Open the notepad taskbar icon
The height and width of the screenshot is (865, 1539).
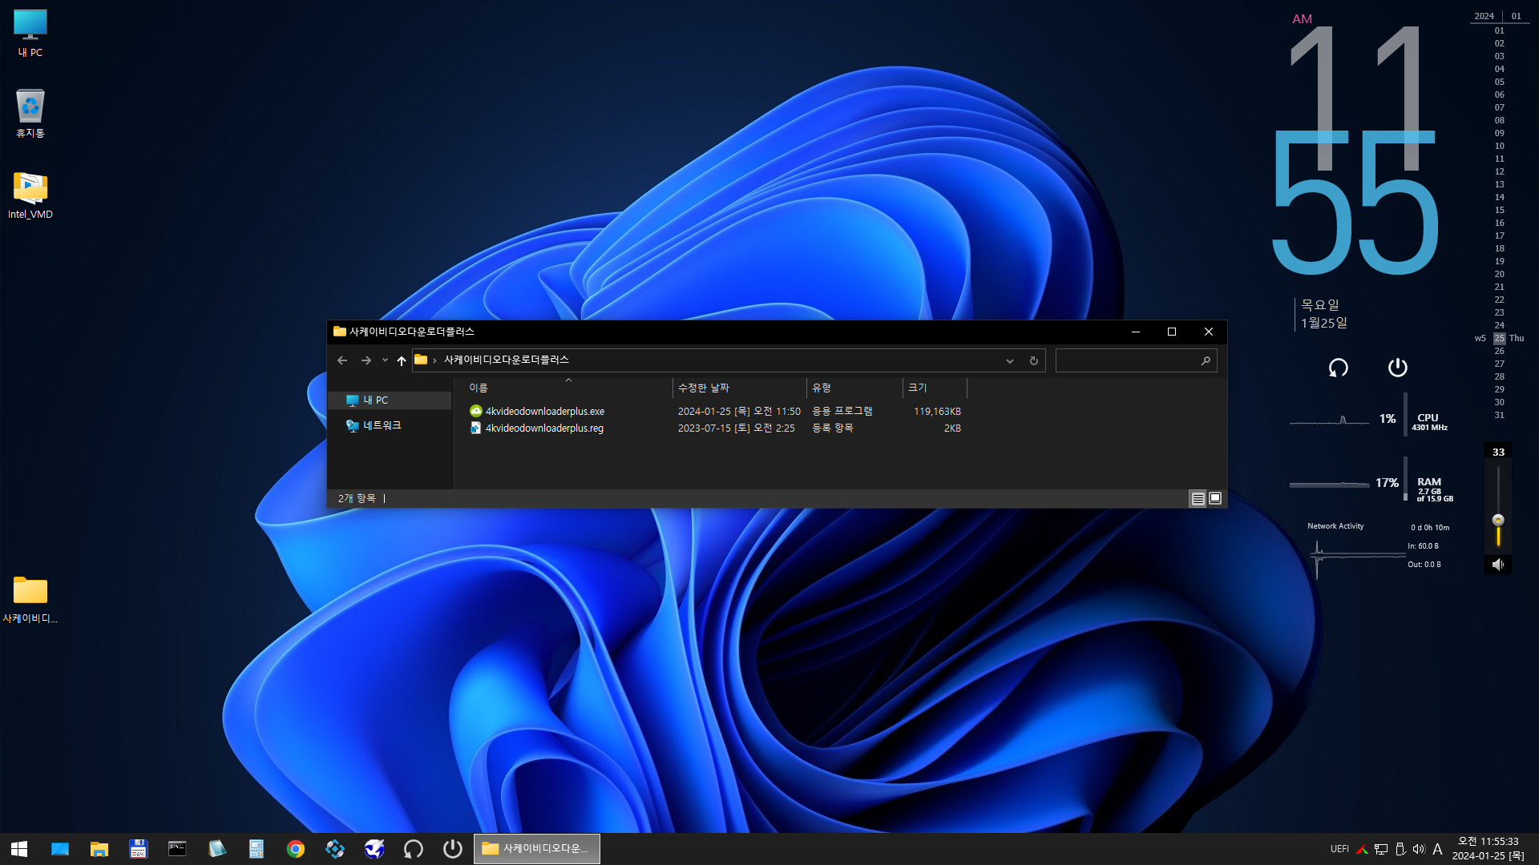click(x=216, y=849)
